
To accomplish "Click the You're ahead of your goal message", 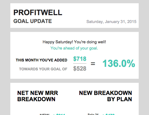I will 74,48.
